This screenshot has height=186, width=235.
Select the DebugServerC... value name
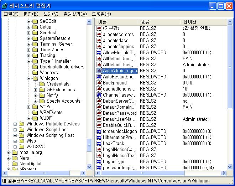click(119, 101)
